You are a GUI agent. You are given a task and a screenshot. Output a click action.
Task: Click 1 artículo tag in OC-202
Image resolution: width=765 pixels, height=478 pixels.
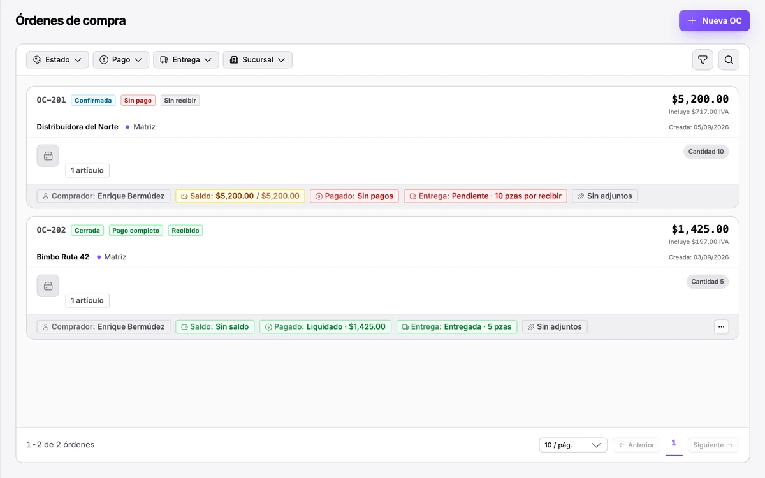click(87, 300)
